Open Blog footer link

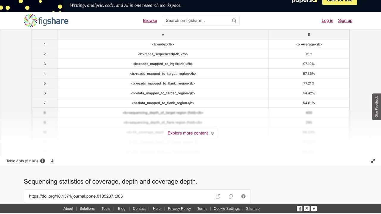tap(122, 209)
